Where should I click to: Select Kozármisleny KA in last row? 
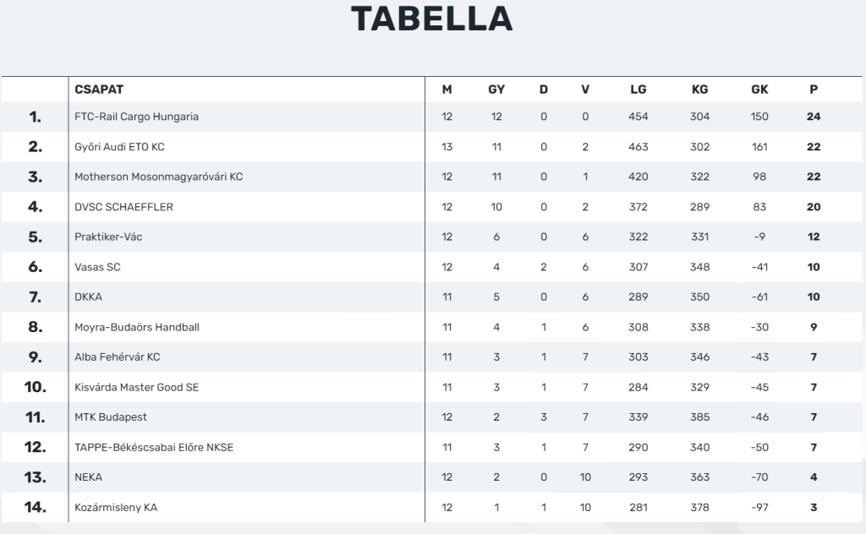(x=116, y=508)
